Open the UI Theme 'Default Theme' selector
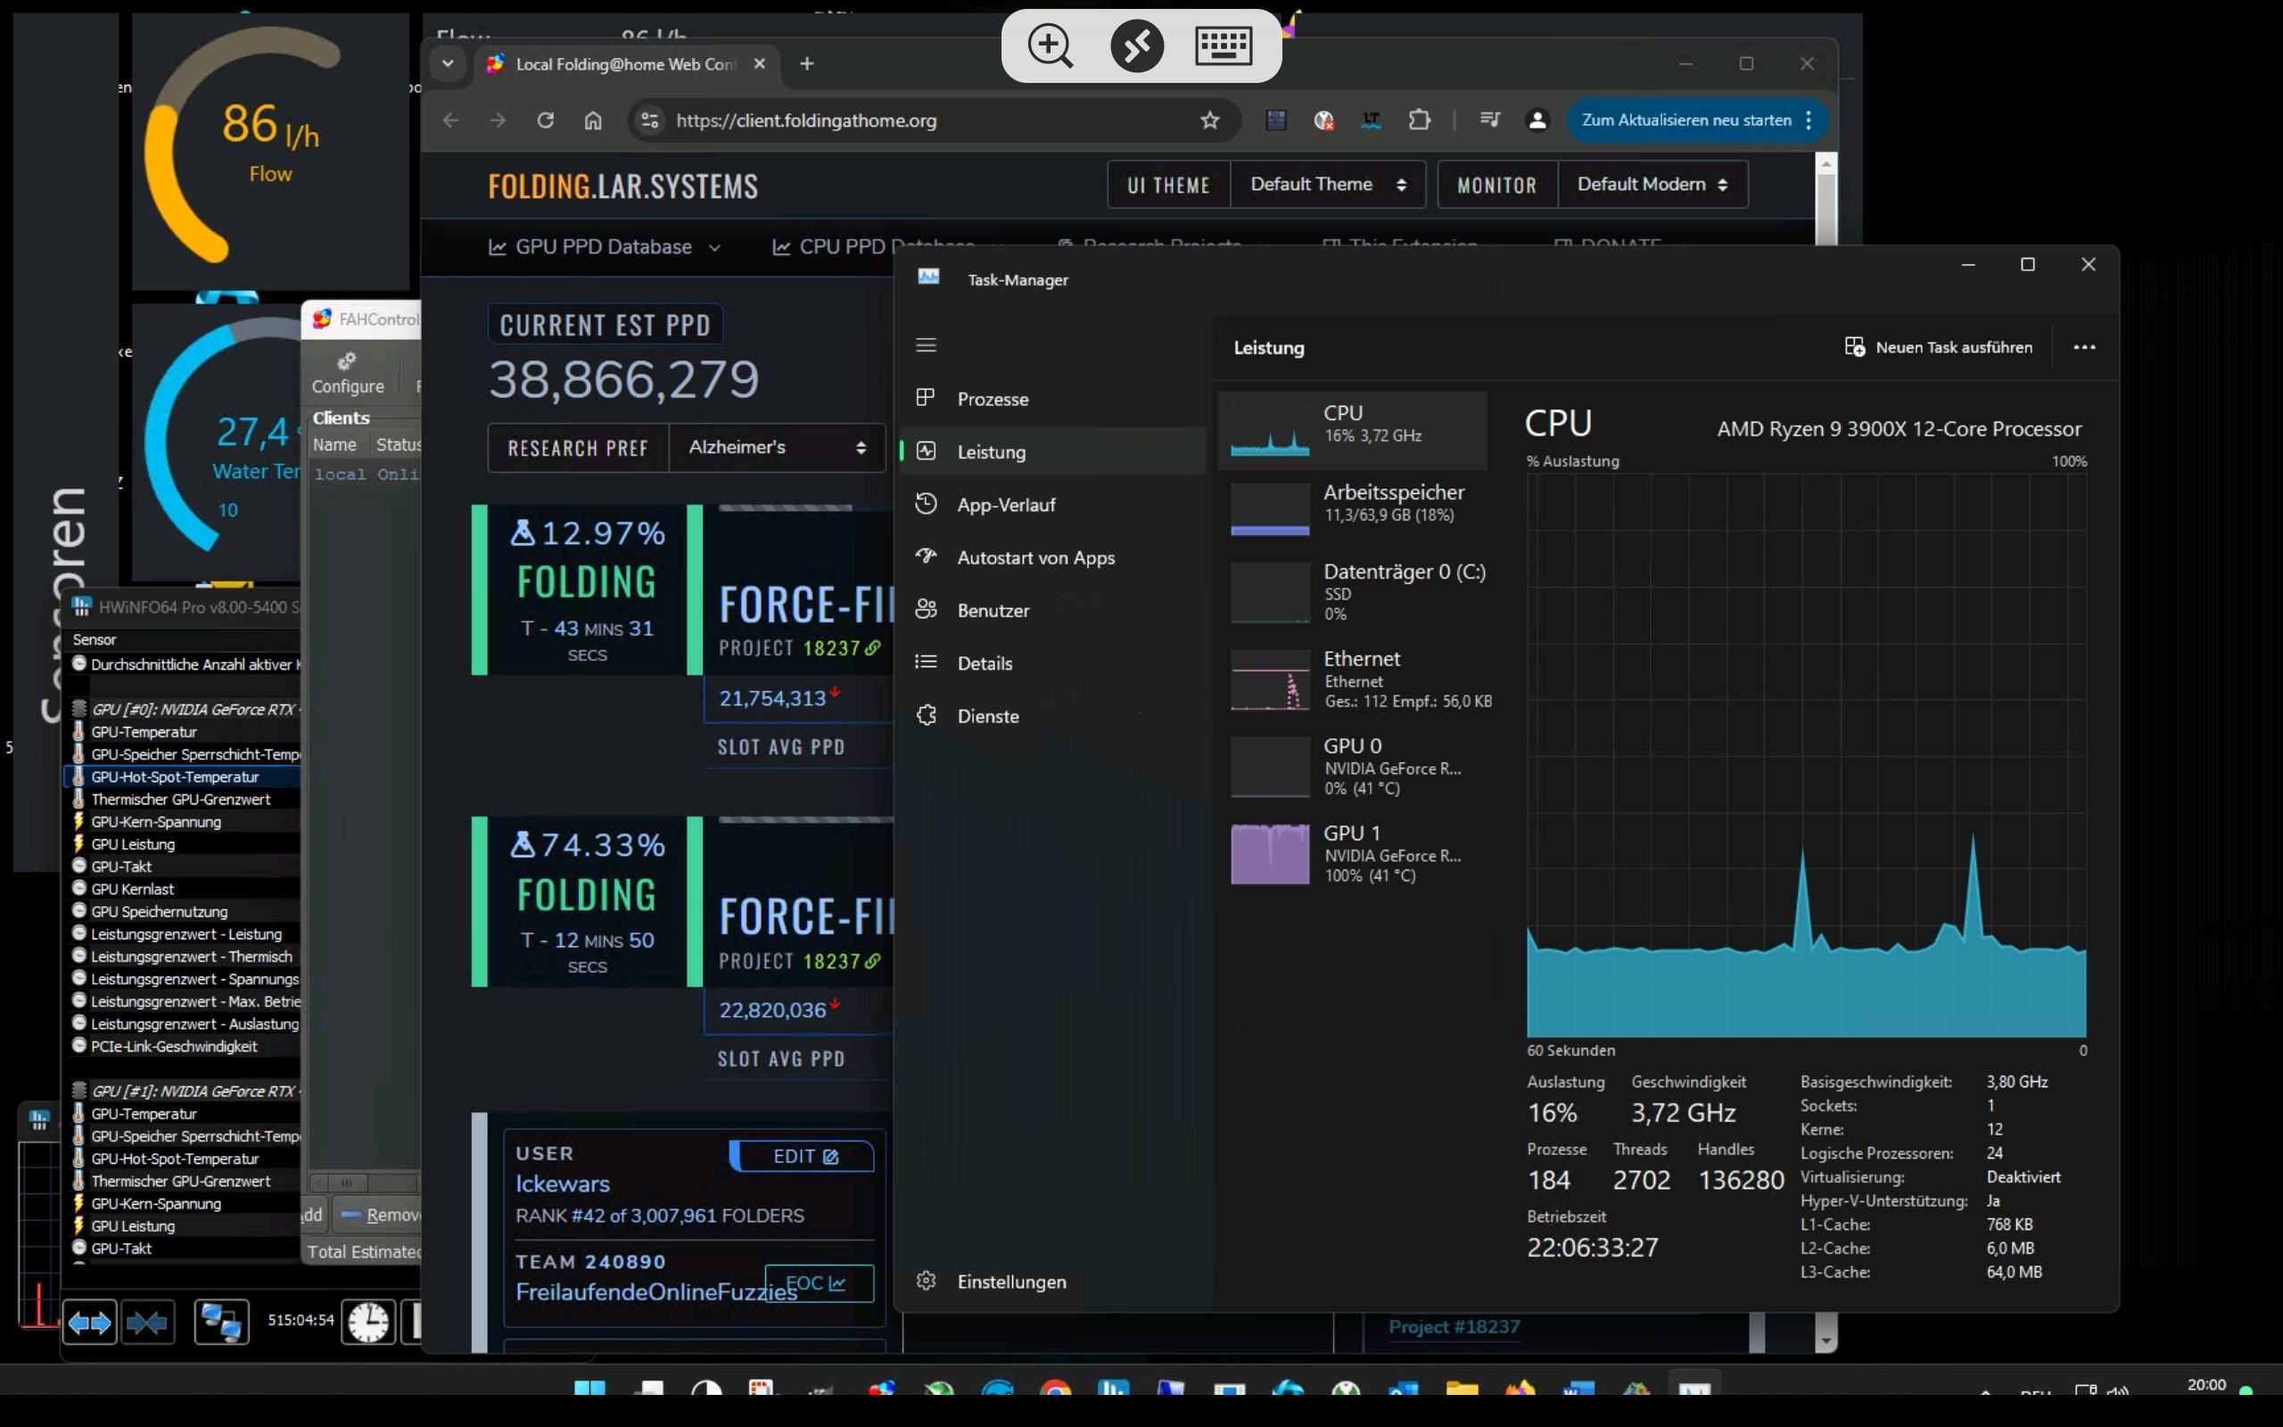The width and height of the screenshot is (2283, 1427). click(1327, 184)
